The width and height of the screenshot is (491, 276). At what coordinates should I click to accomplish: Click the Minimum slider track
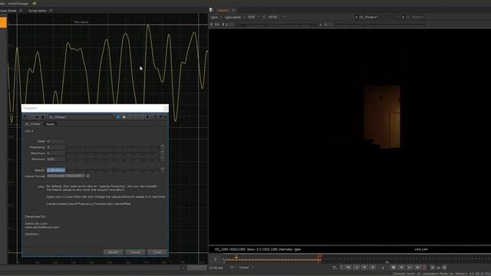[x=113, y=159]
